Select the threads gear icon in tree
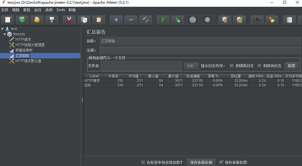The width and height of the screenshot is (302, 166). [x=9, y=34]
